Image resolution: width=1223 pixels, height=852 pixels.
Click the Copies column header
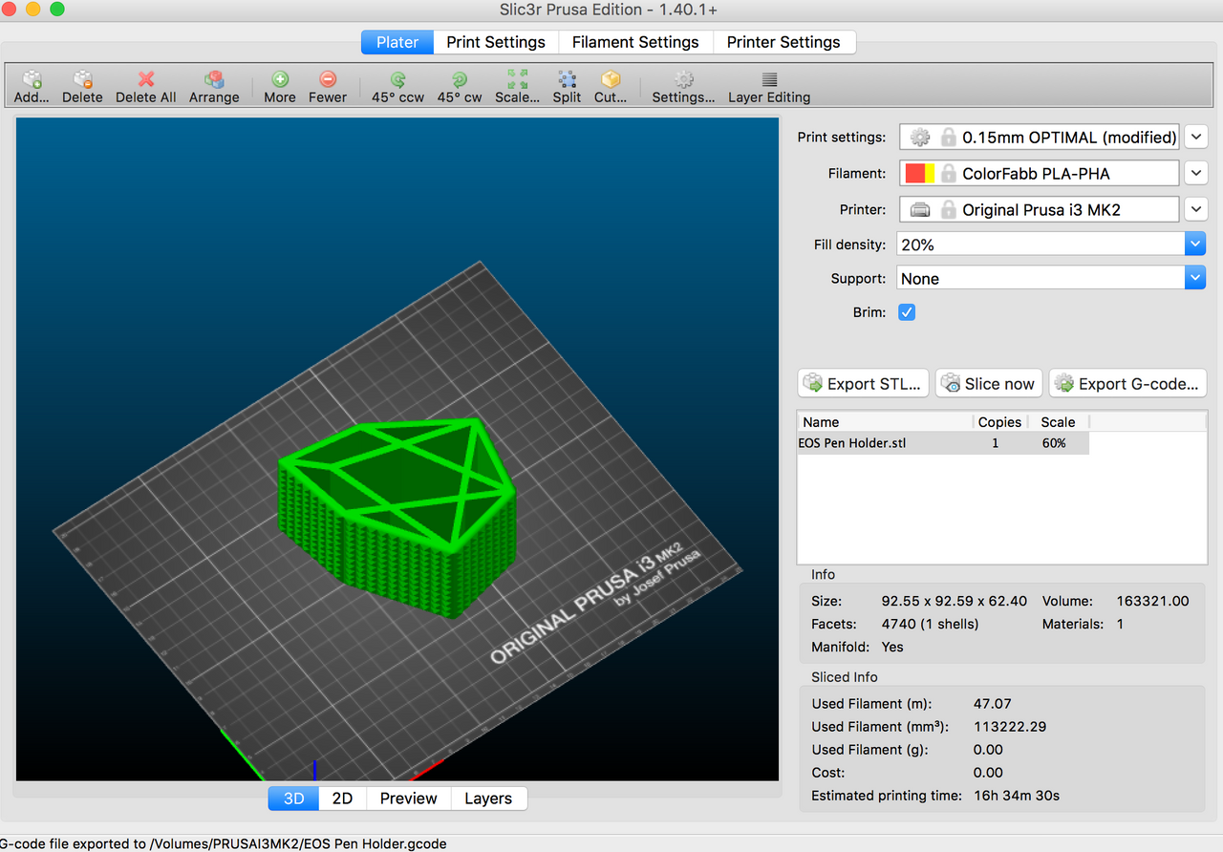1000,422
